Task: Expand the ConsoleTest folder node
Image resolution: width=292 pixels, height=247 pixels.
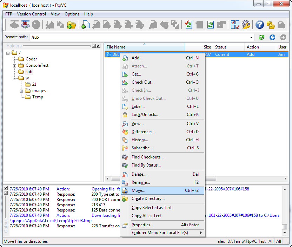Action: click(14, 66)
